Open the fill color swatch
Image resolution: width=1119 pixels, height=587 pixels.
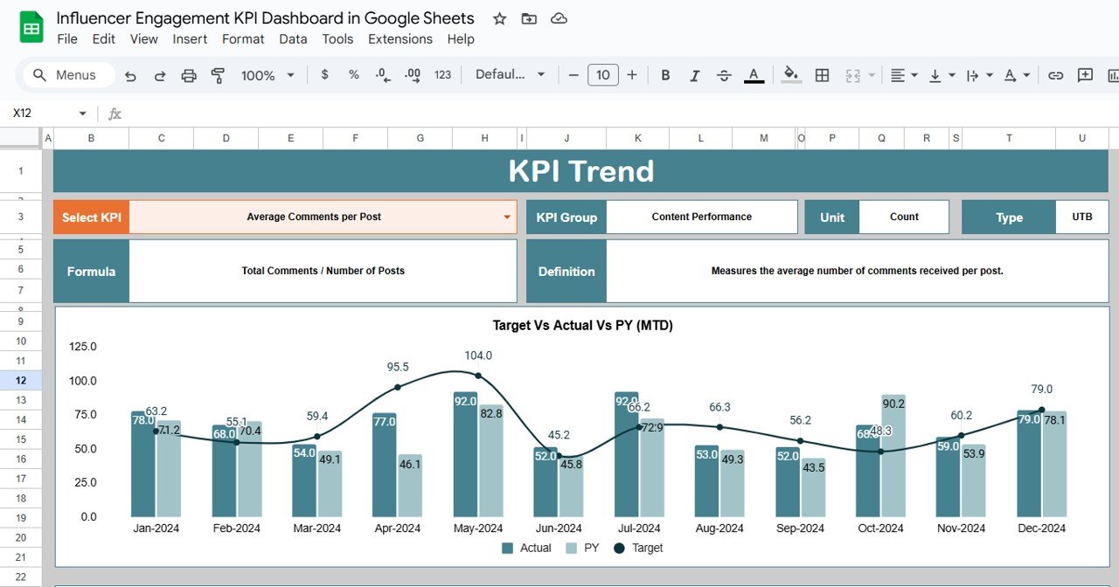(x=788, y=75)
